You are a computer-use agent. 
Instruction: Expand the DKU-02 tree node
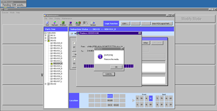[45, 84]
